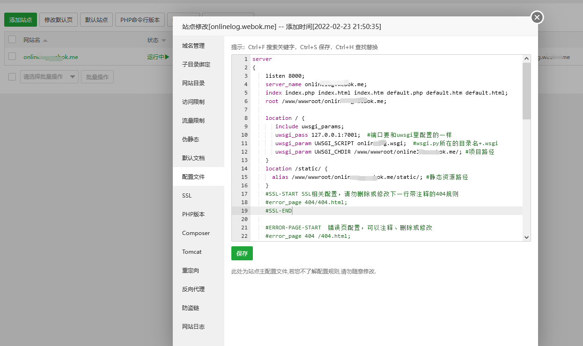Check the onlinelog site row checkbox
The width and height of the screenshot is (583, 346).
pos(12,57)
